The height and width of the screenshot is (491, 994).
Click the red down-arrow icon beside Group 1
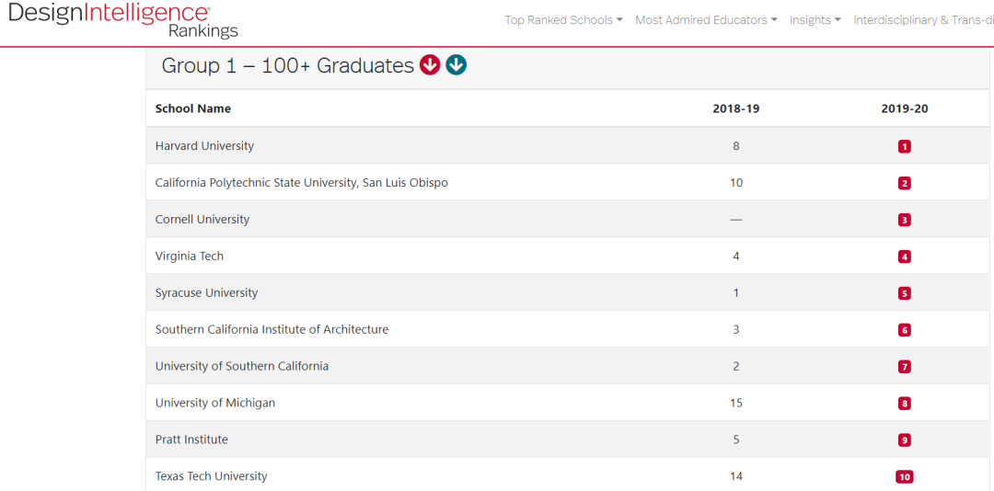tap(430, 65)
